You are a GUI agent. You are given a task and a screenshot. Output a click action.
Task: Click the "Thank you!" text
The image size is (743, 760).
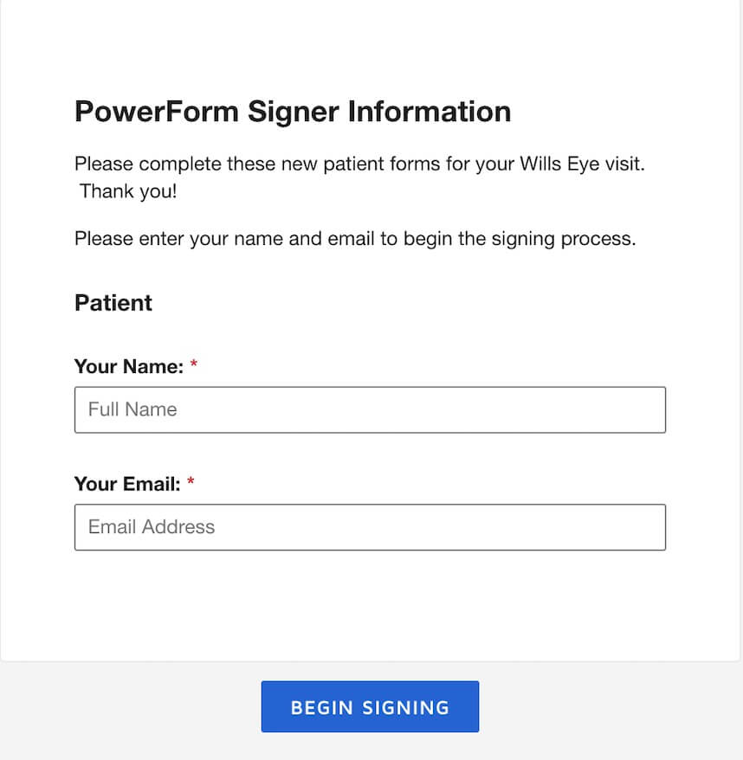[128, 191]
